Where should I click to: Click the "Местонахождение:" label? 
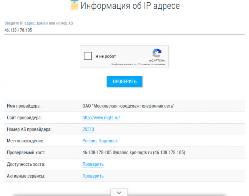[25, 141]
